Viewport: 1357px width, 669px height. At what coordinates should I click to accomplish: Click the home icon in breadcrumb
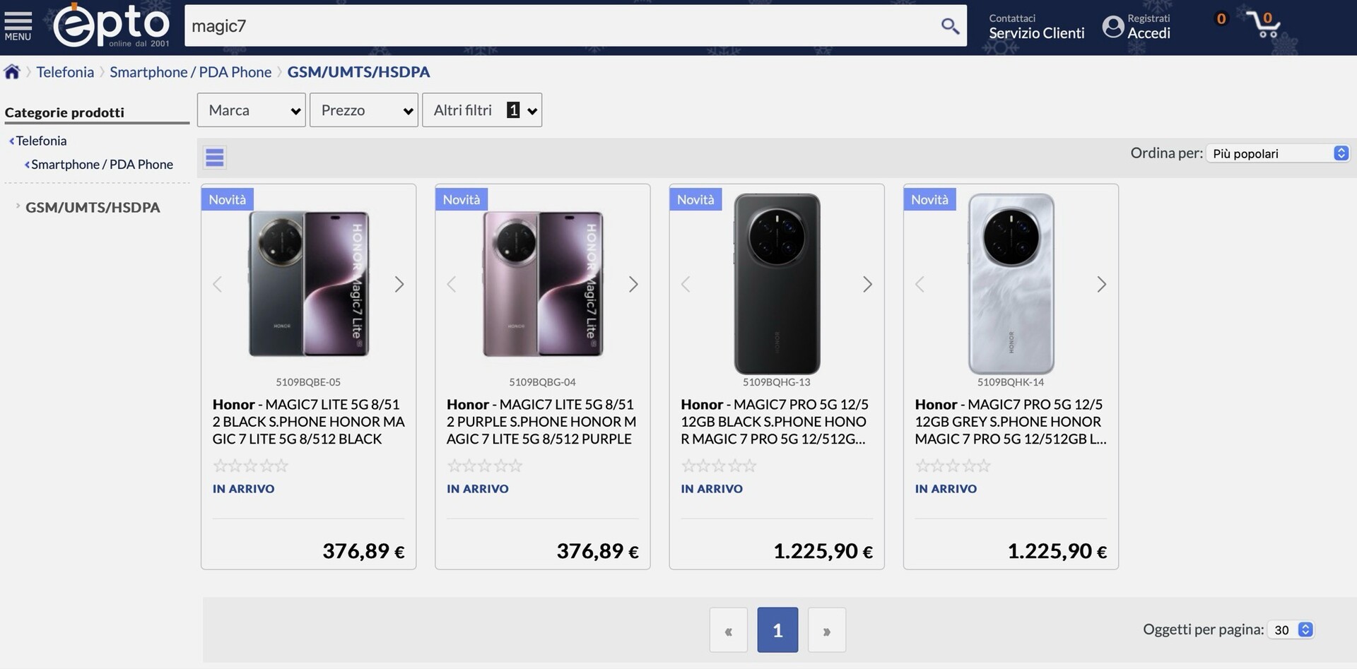(12, 72)
